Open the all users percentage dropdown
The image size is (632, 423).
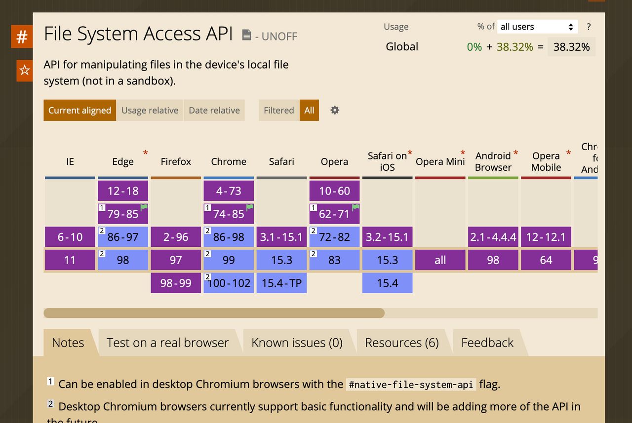point(537,27)
